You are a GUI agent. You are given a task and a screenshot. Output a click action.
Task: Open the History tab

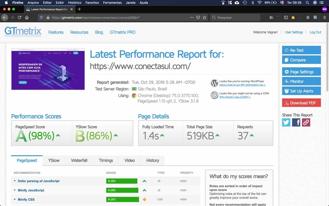(x=152, y=160)
